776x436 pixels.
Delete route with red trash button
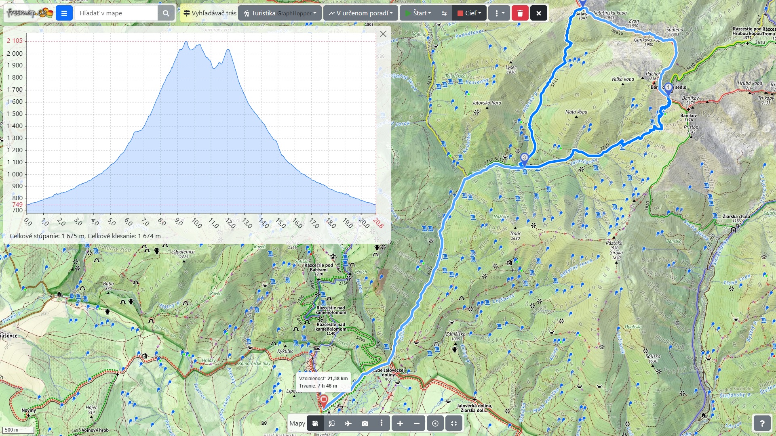(x=520, y=13)
